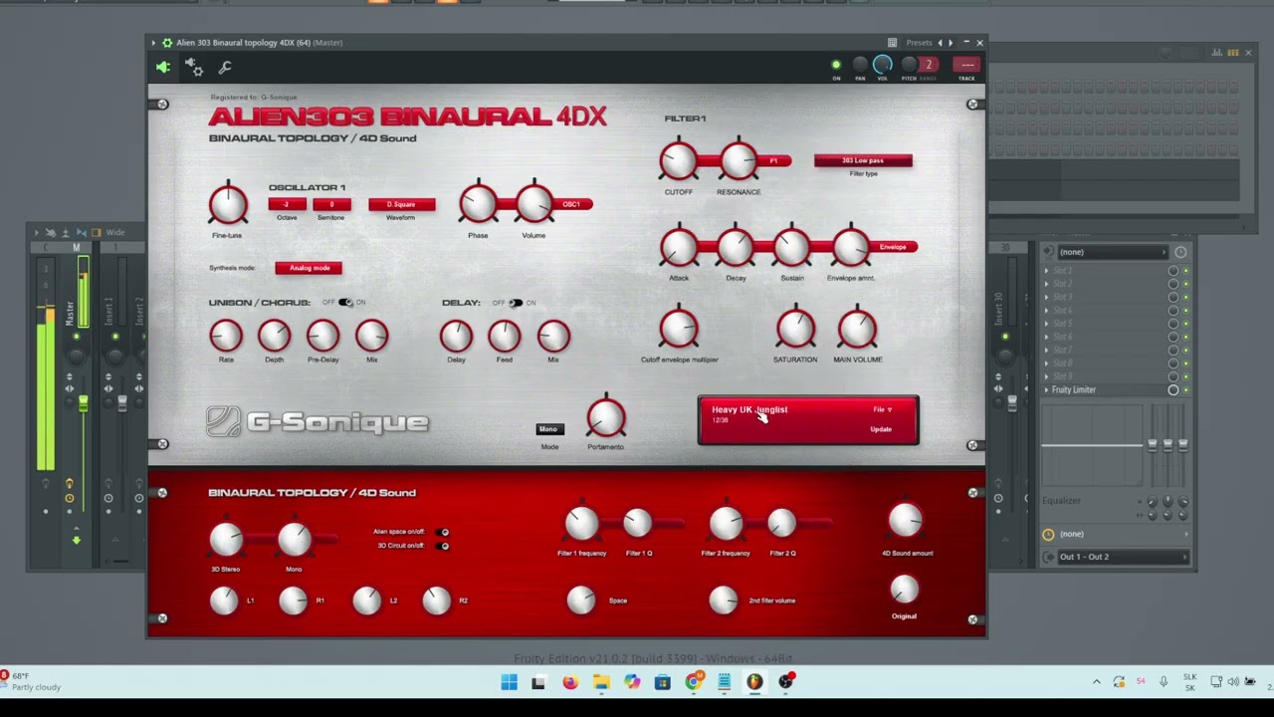Screen dimensions: 1274x717
Task: Click the Original knob
Action: (904, 591)
